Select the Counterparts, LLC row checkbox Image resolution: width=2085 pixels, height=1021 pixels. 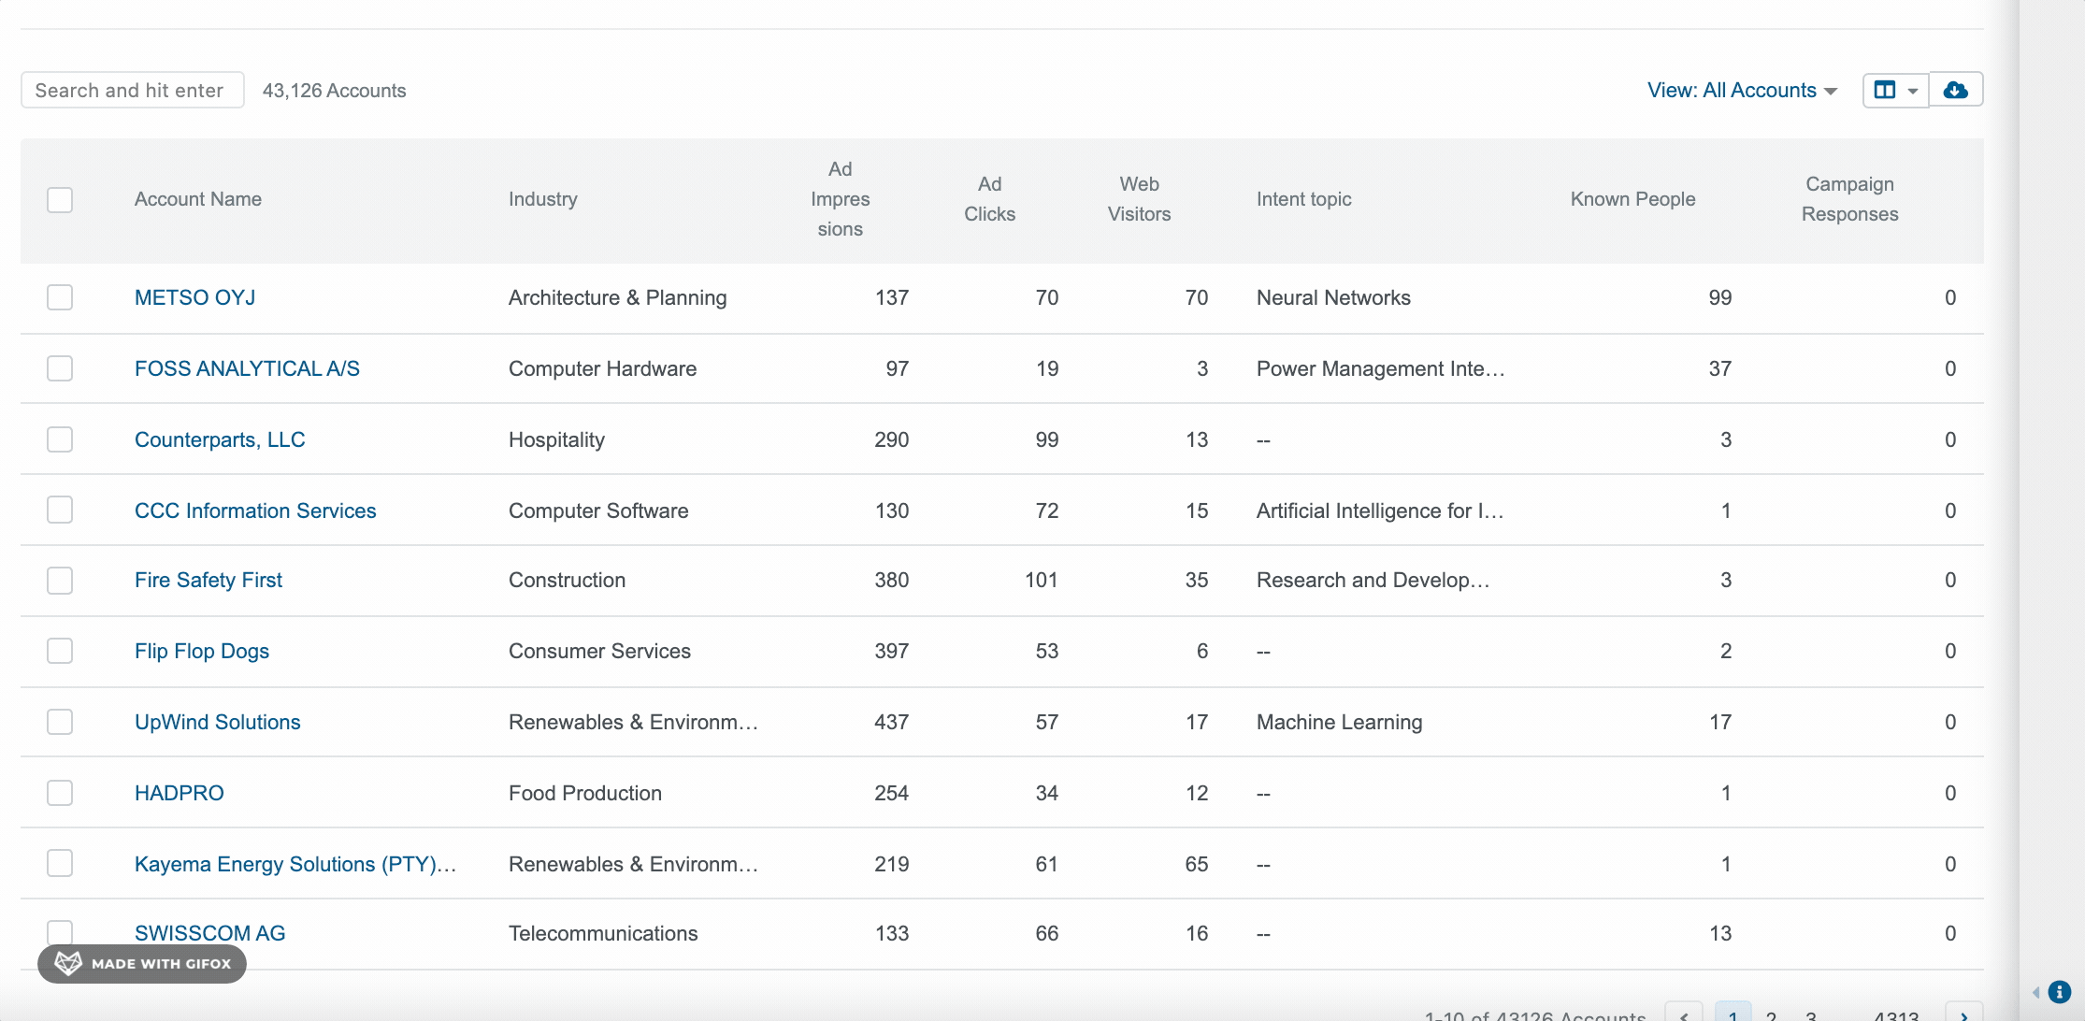[x=60, y=439]
